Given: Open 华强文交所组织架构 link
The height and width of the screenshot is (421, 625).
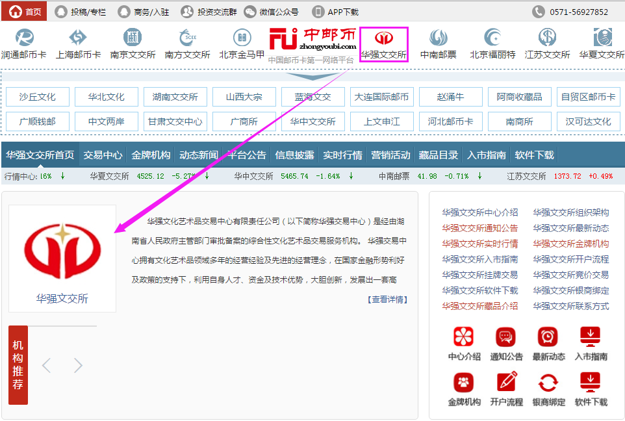Looking at the screenshot, I should point(571,212).
